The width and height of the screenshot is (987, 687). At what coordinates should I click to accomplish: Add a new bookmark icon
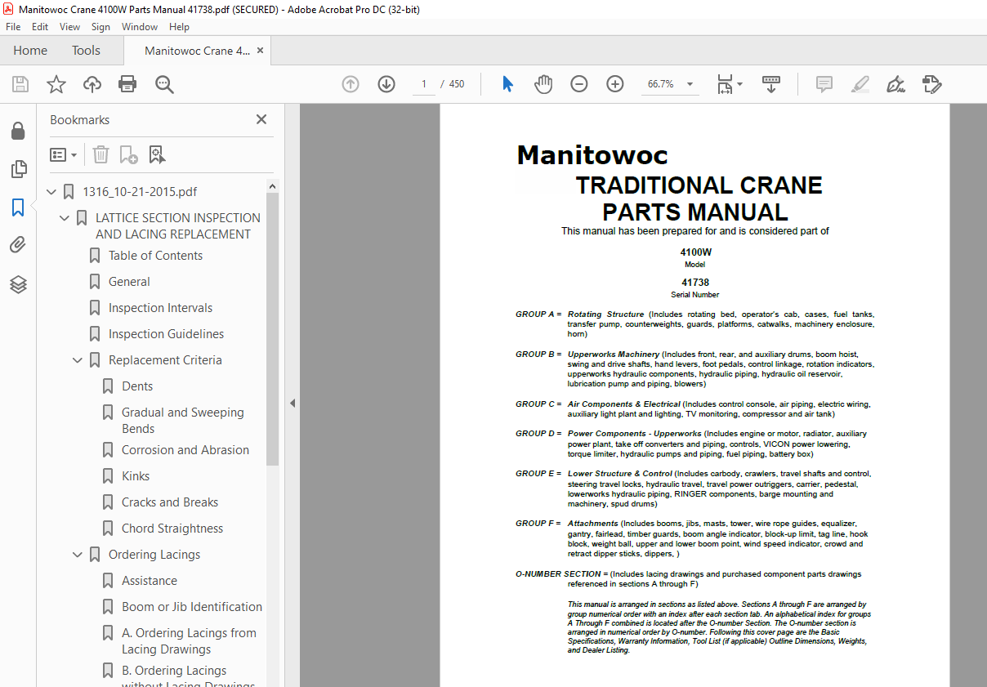tap(128, 154)
